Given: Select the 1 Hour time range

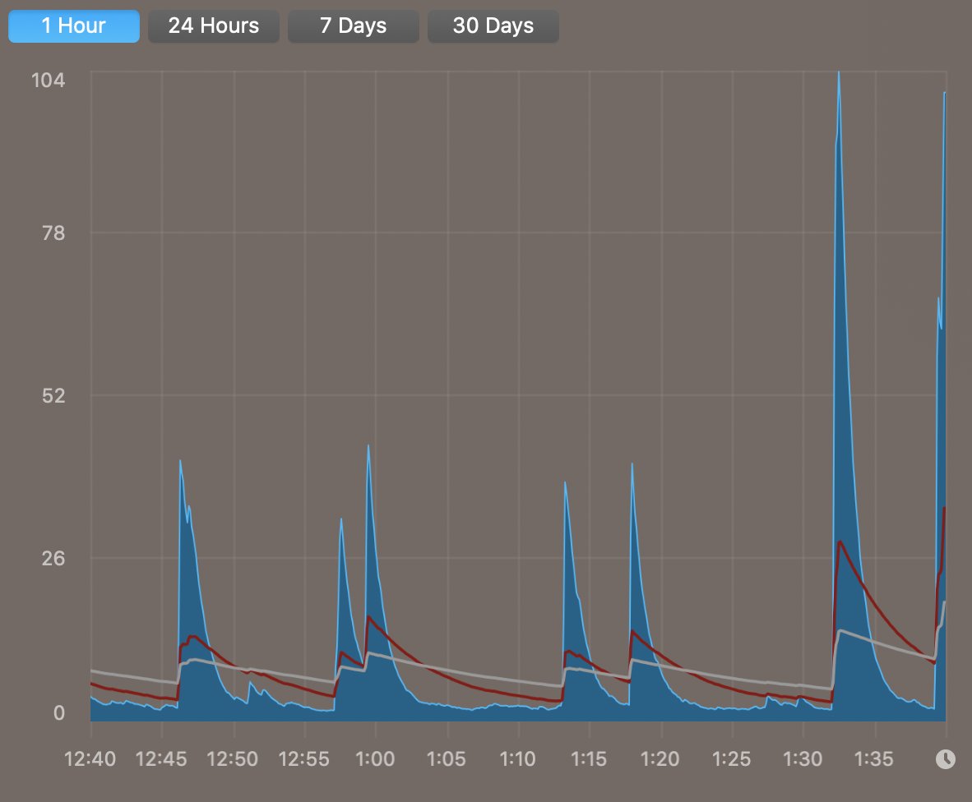Looking at the screenshot, I should click(x=74, y=26).
